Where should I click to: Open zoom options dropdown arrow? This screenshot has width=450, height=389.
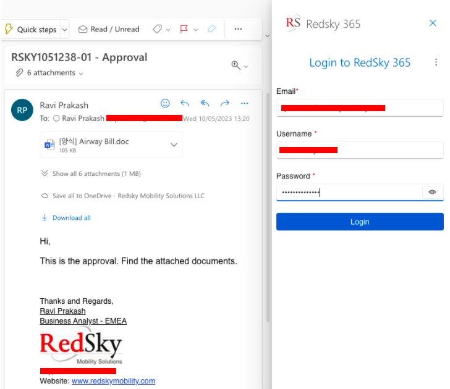(x=246, y=67)
